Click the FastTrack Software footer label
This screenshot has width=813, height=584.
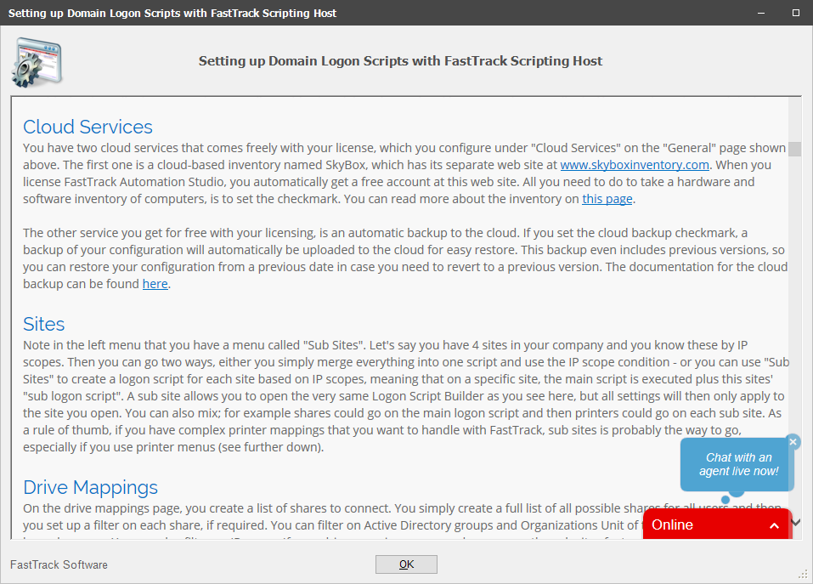[59, 564]
